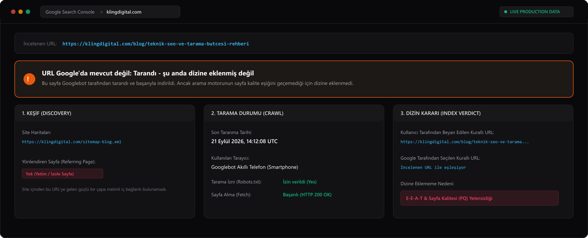Open Google Search Console breadcrumb
Image resolution: width=588 pixels, height=238 pixels.
tap(70, 12)
